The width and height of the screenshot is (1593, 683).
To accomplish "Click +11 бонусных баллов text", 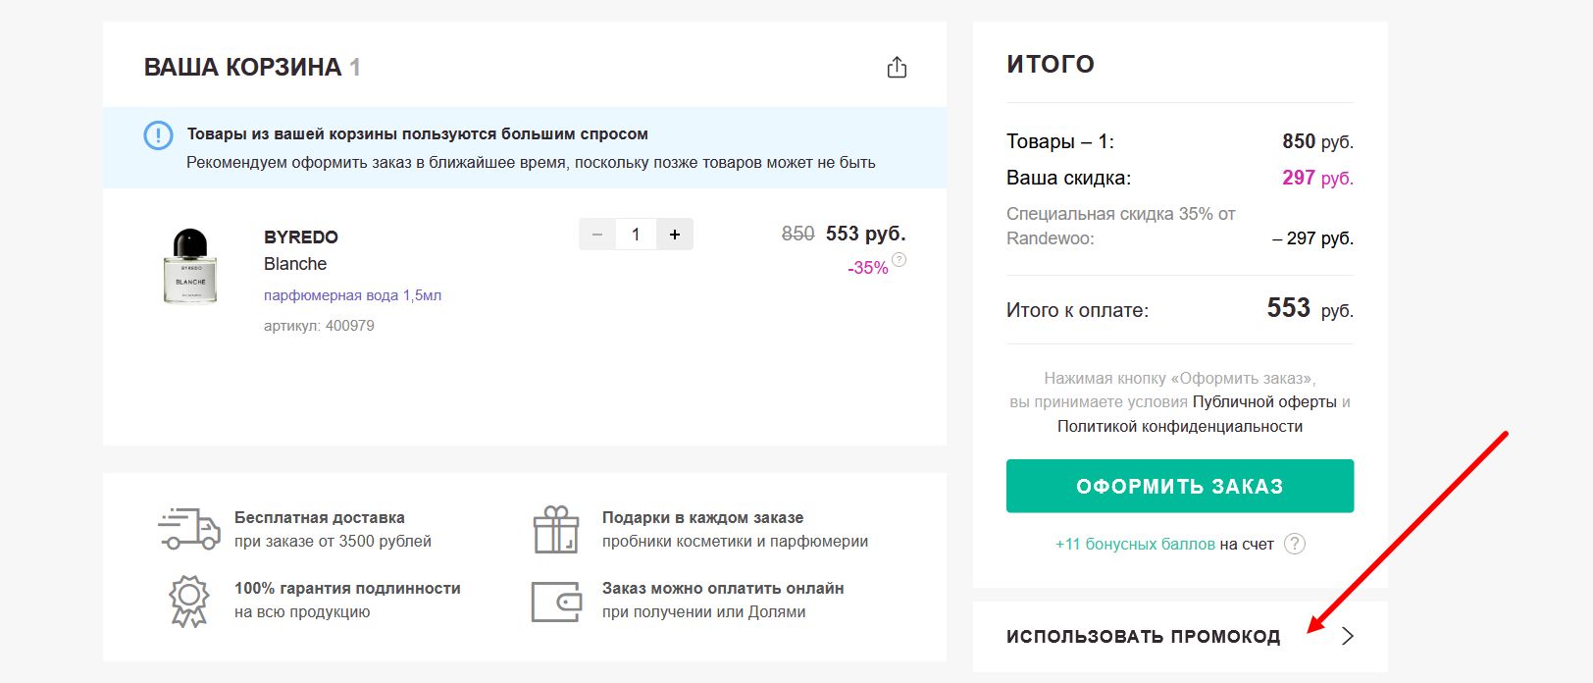I will point(1136,544).
